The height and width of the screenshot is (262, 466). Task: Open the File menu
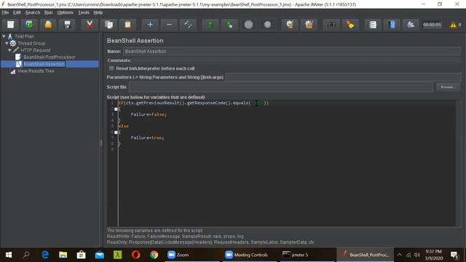[x=5, y=12]
